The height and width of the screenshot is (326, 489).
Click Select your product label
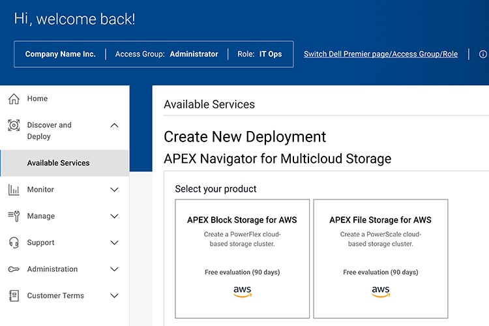tap(216, 188)
